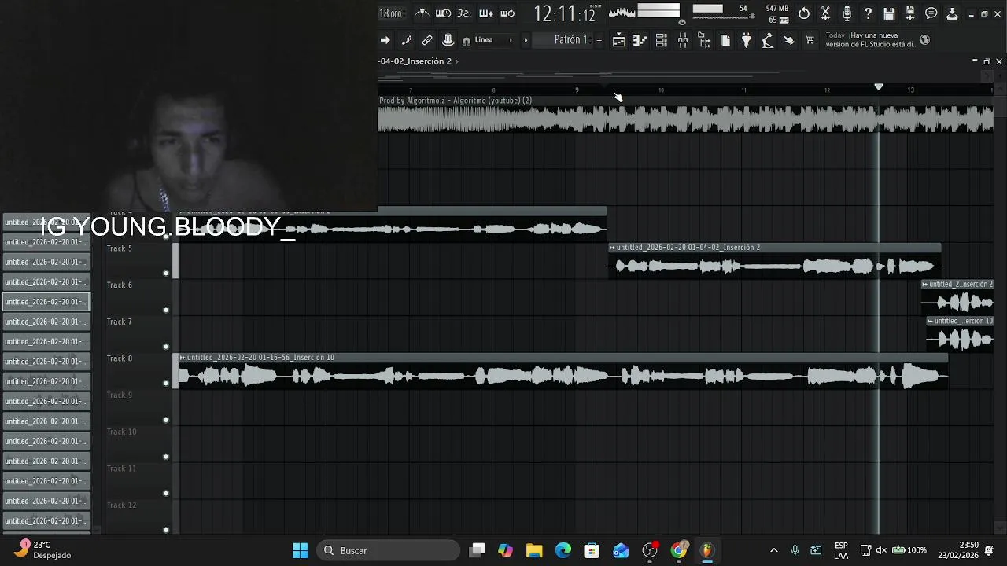The image size is (1007, 566).
Task: Open the chat bubble icon
Action: coord(931,13)
